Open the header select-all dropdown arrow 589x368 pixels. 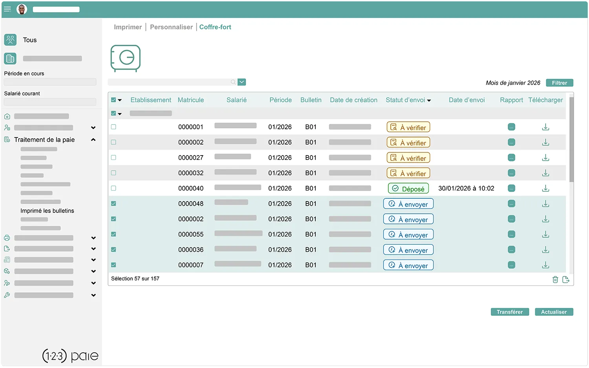coord(120,100)
